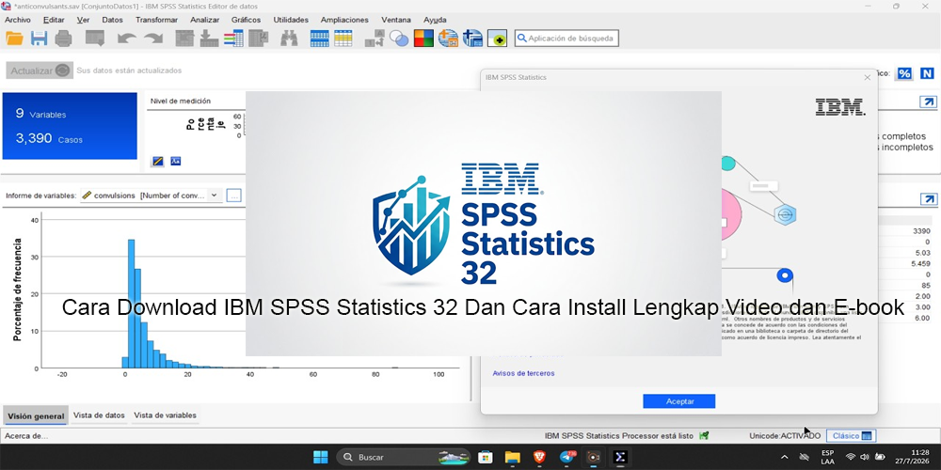The width and height of the screenshot is (941, 470).
Task: Toggle the Clásico view switch
Action: [851, 436]
